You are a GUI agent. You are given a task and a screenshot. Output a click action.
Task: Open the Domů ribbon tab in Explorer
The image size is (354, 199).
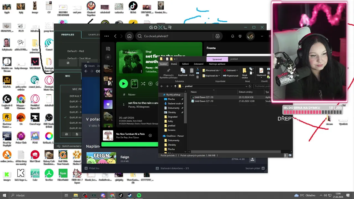tap(174, 64)
